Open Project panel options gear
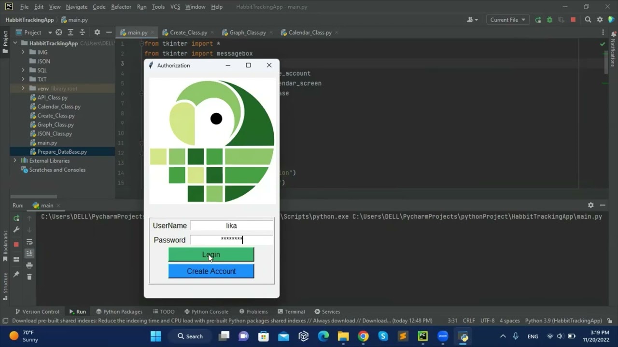618x347 pixels. coord(97,32)
